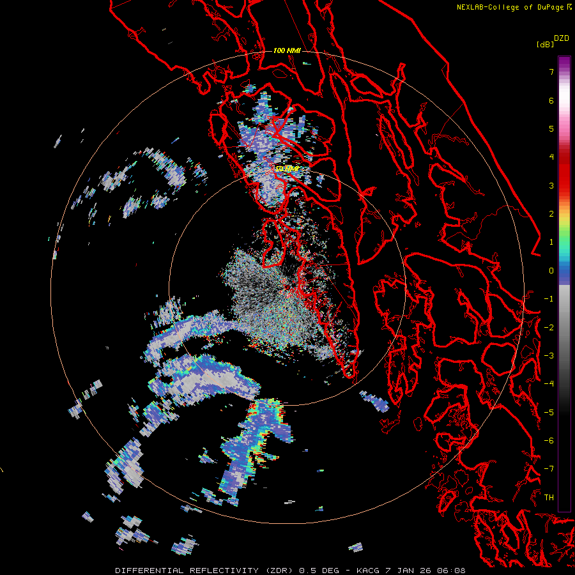Screen dimensions: 575x575
Task: Click the 1 value on color scale
Action: [551, 242]
